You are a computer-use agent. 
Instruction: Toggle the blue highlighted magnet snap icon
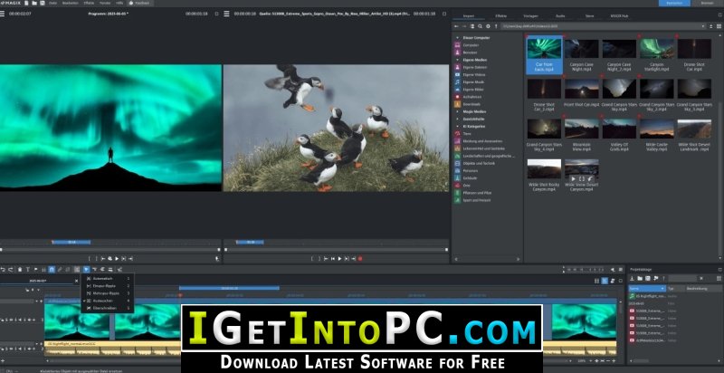(52, 269)
